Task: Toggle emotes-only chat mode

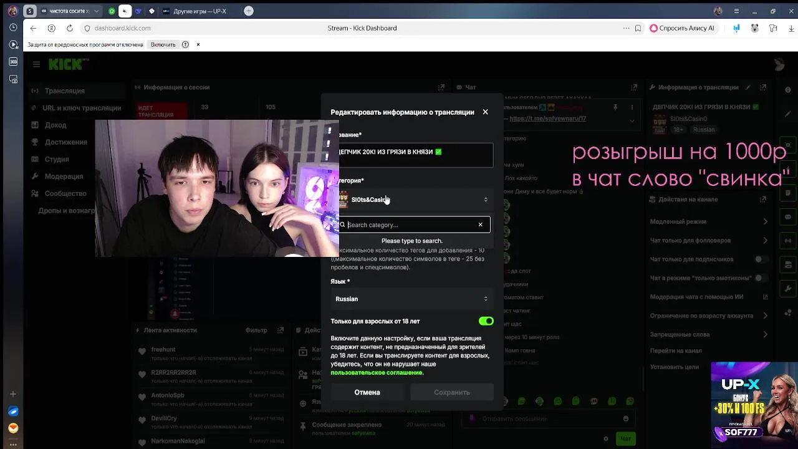Action: 760,278
